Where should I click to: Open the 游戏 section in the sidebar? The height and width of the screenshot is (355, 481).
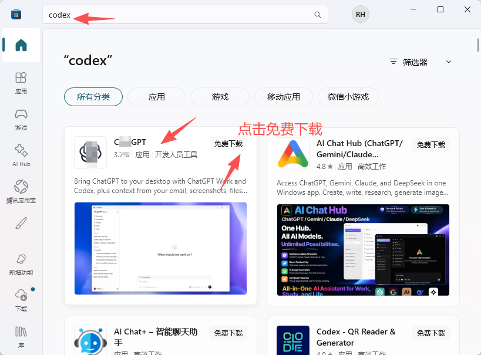[21, 119]
